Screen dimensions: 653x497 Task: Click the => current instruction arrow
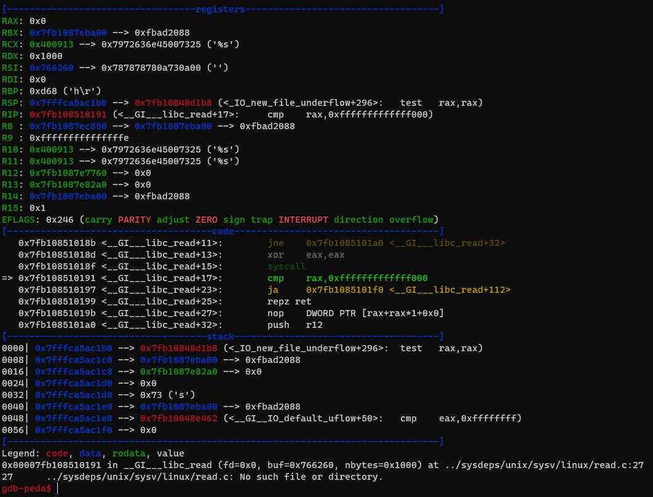coord(7,278)
